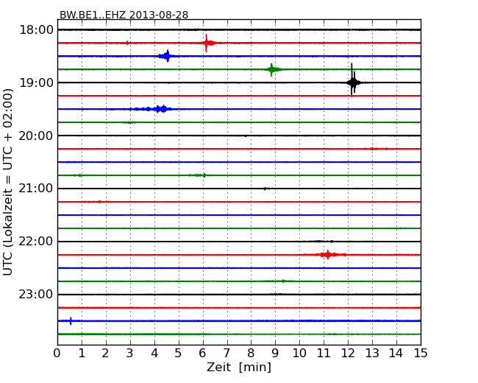The image size is (478, 383).
Task: Select the 22:00 time label
Action: click(x=36, y=242)
